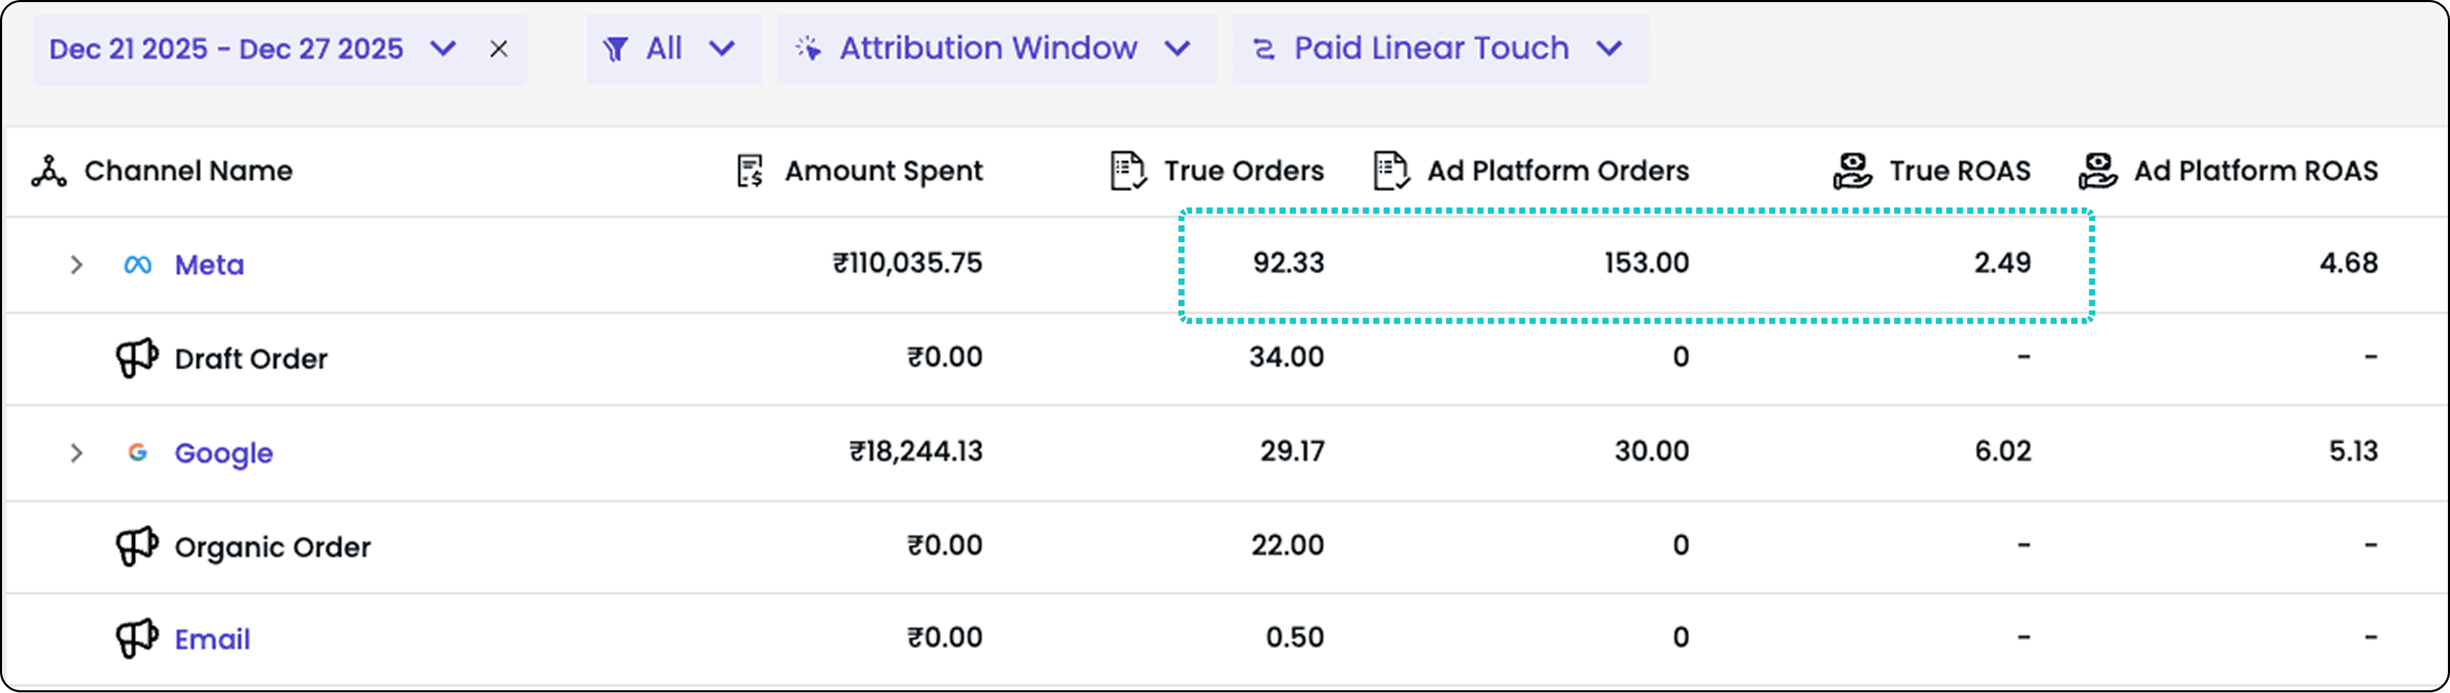This screenshot has height=693, width=2450.
Task: Click Google true ROAS value 6.02
Action: 2003,451
